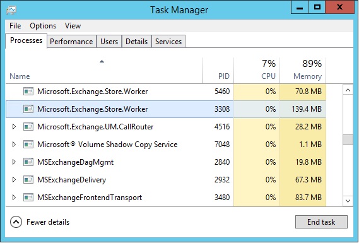This screenshot has height=243, width=359.
Task: Expand the Microsoft.Exchange.UM.CallRouter process group
Action: point(14,127)
